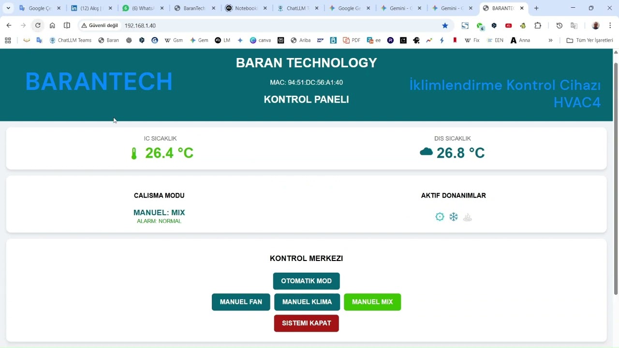Viewport: 619px width, 348px height.
Task: Reload the page with the refresh icon
Action: tap(38, 26)
